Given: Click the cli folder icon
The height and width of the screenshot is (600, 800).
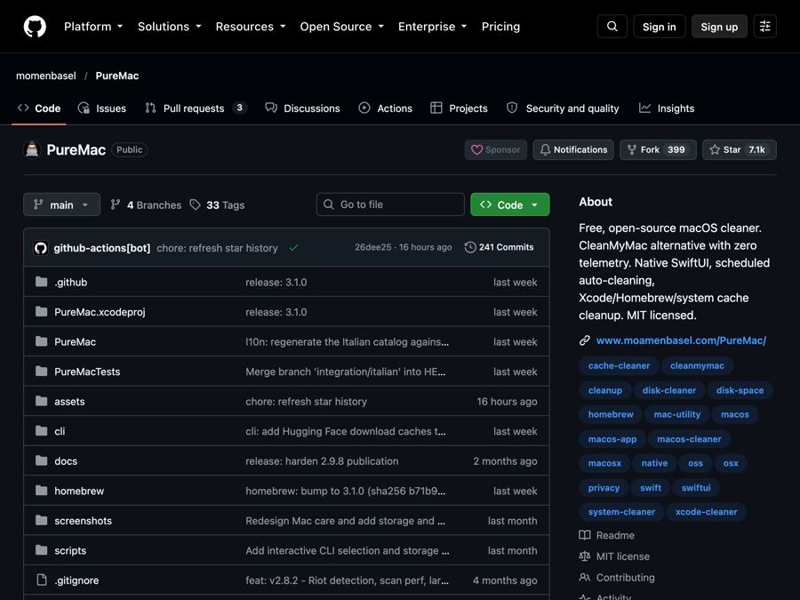Looking at the screenshot, I should (x=41, y=430).
